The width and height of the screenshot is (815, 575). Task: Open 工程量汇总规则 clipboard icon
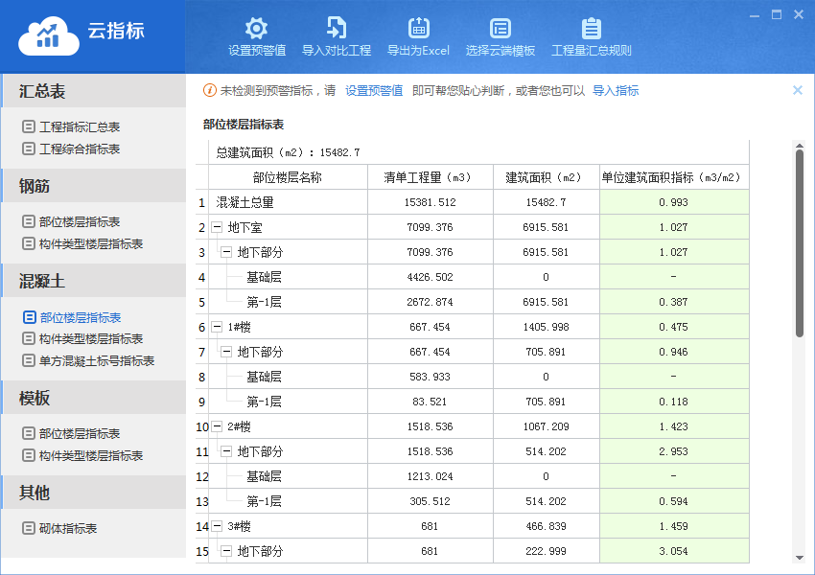point(591,28)
